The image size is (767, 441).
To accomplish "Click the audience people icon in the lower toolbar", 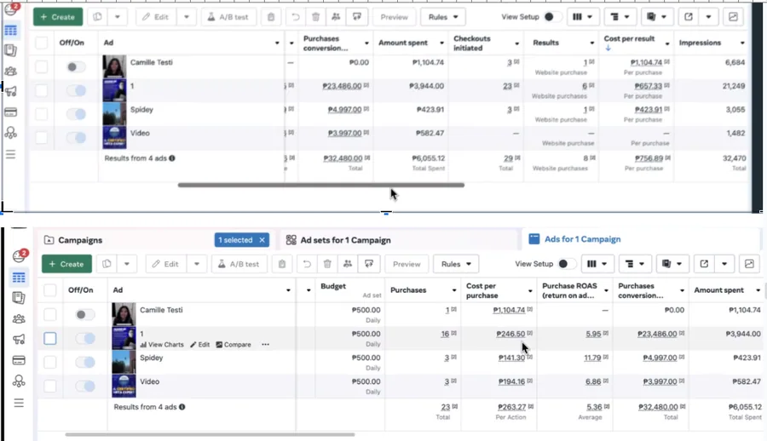I will point(348,264).
